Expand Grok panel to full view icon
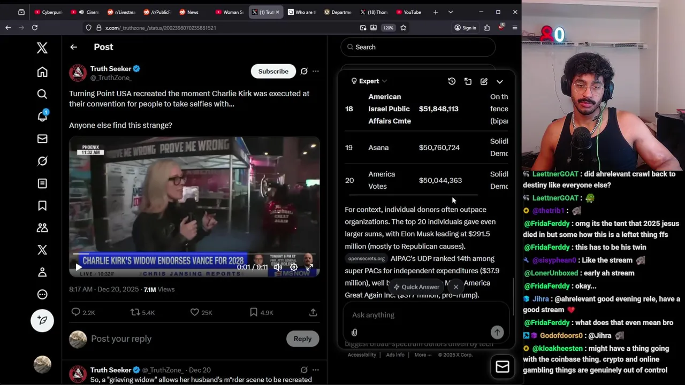The width and height of the screenshot is (685, 385). pos(468,81)
